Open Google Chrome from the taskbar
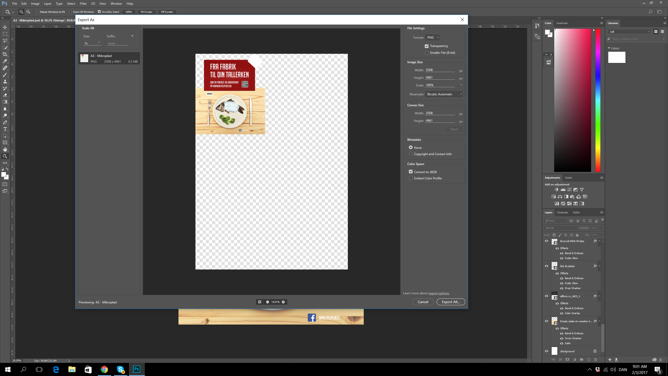668x376 pixels. coord(104,369)
